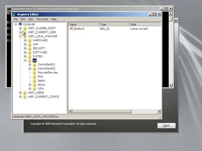Click the ControlSet001 folder icon
This screenshot has height=151, width=202.
(x=34, y=64)
